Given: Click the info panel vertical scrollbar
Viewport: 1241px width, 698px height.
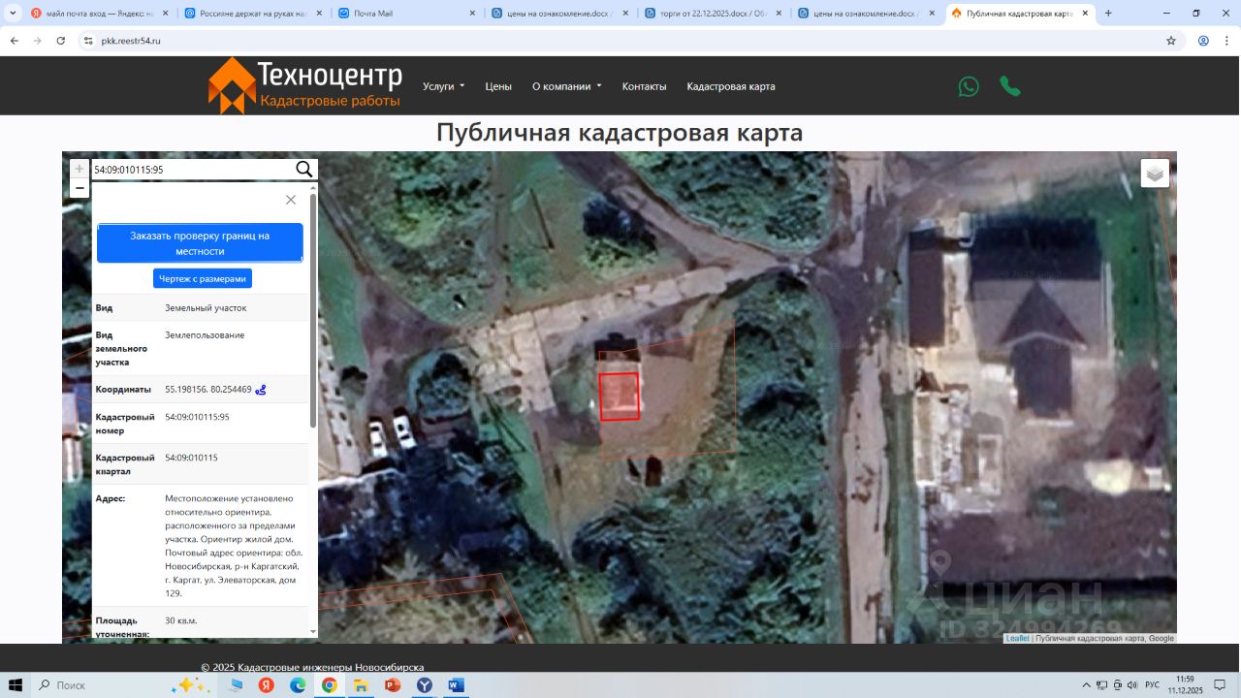Looking at the screenshot, I should tap(313, 311).
